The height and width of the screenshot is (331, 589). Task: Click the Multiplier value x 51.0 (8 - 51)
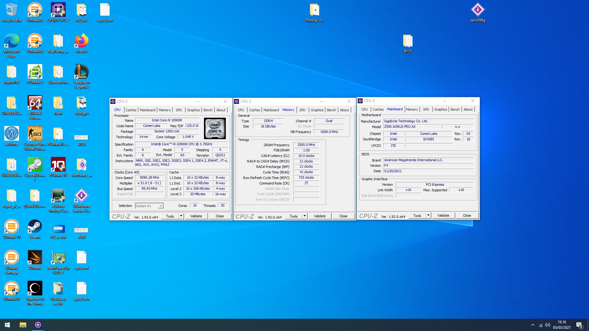click(x=149, y=183)
